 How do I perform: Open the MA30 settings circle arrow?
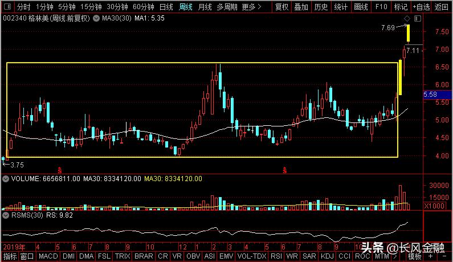point(96,18)
